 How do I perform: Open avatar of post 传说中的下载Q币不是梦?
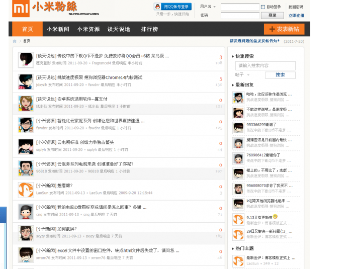[26, 60]
